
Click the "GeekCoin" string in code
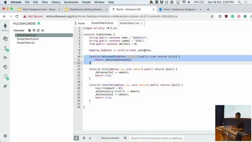pos(139,38)
